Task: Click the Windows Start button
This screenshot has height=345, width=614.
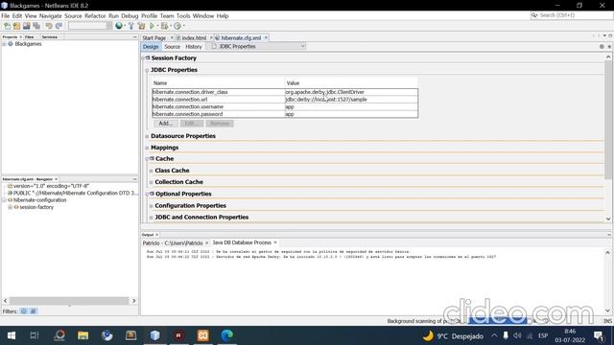Action: click(12, 335)
